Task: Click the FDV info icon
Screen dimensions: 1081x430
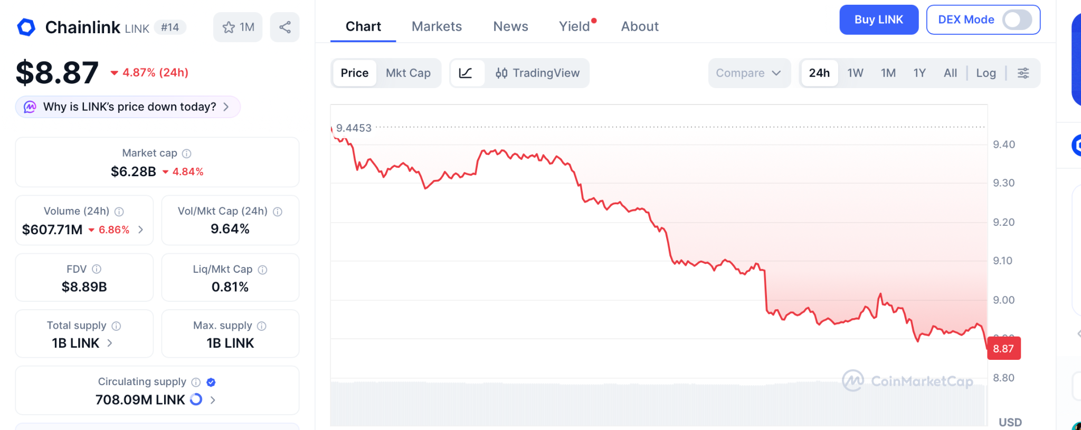Action: [97, 269]
